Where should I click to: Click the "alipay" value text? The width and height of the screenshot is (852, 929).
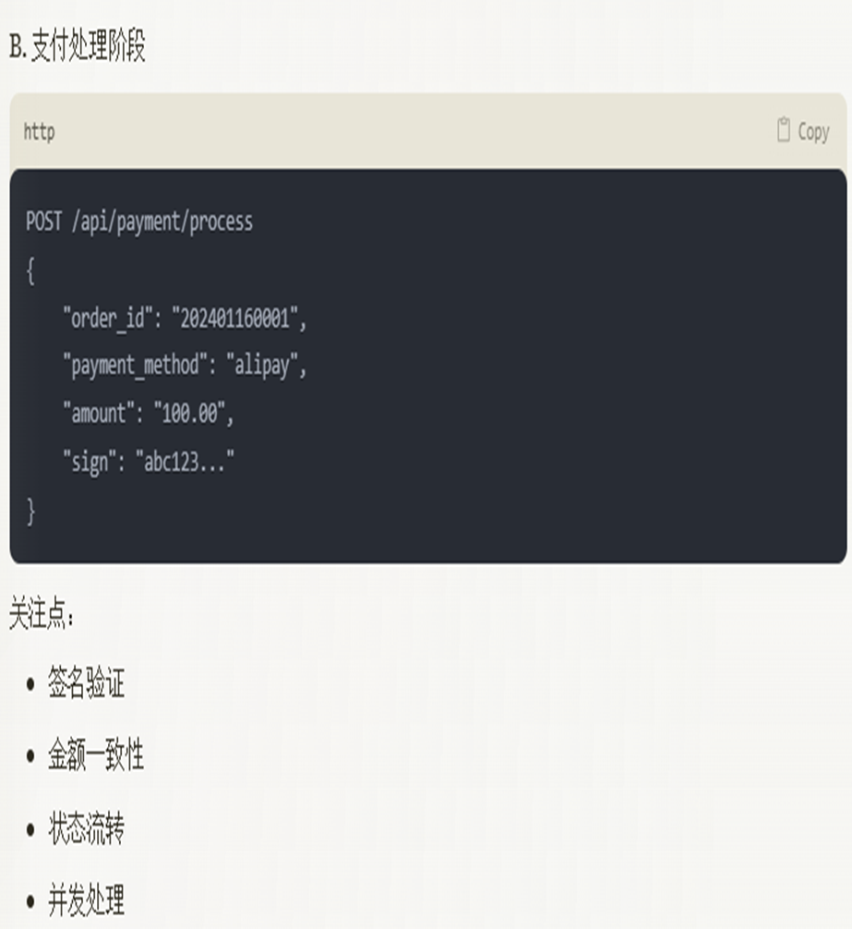[x=262, y=365]
